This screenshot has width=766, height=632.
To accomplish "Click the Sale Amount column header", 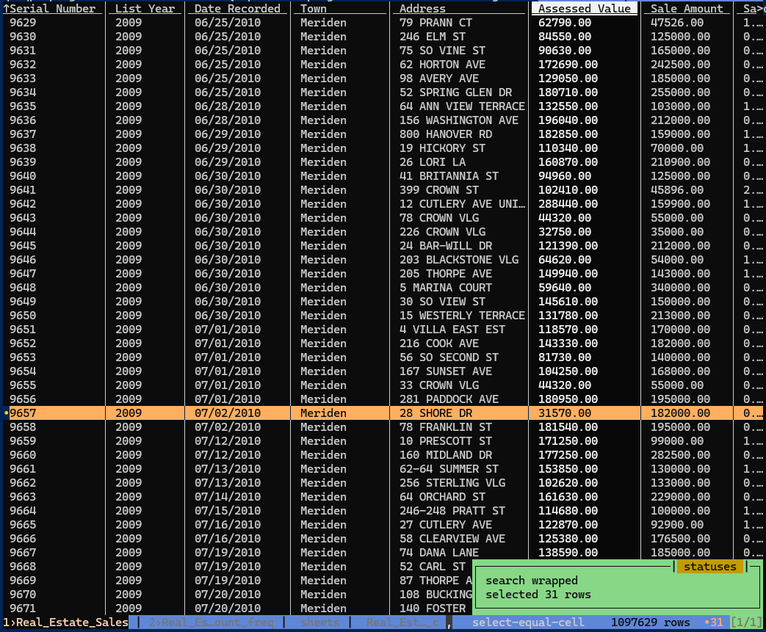I will pos(687,9).
